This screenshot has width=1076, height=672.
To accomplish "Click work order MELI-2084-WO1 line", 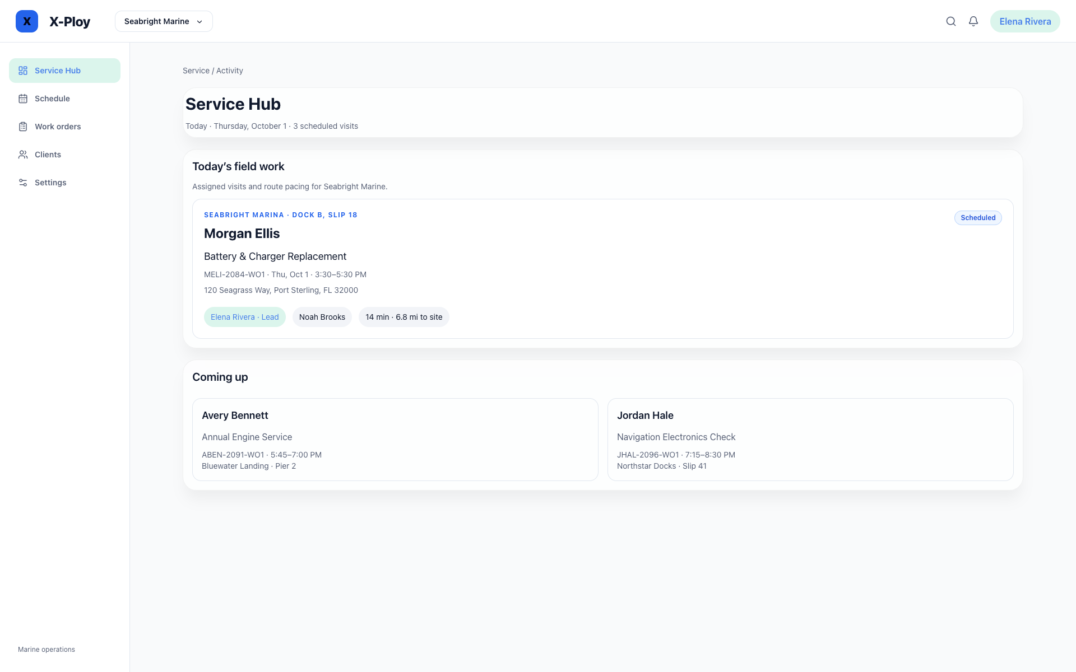I will 285,274.
